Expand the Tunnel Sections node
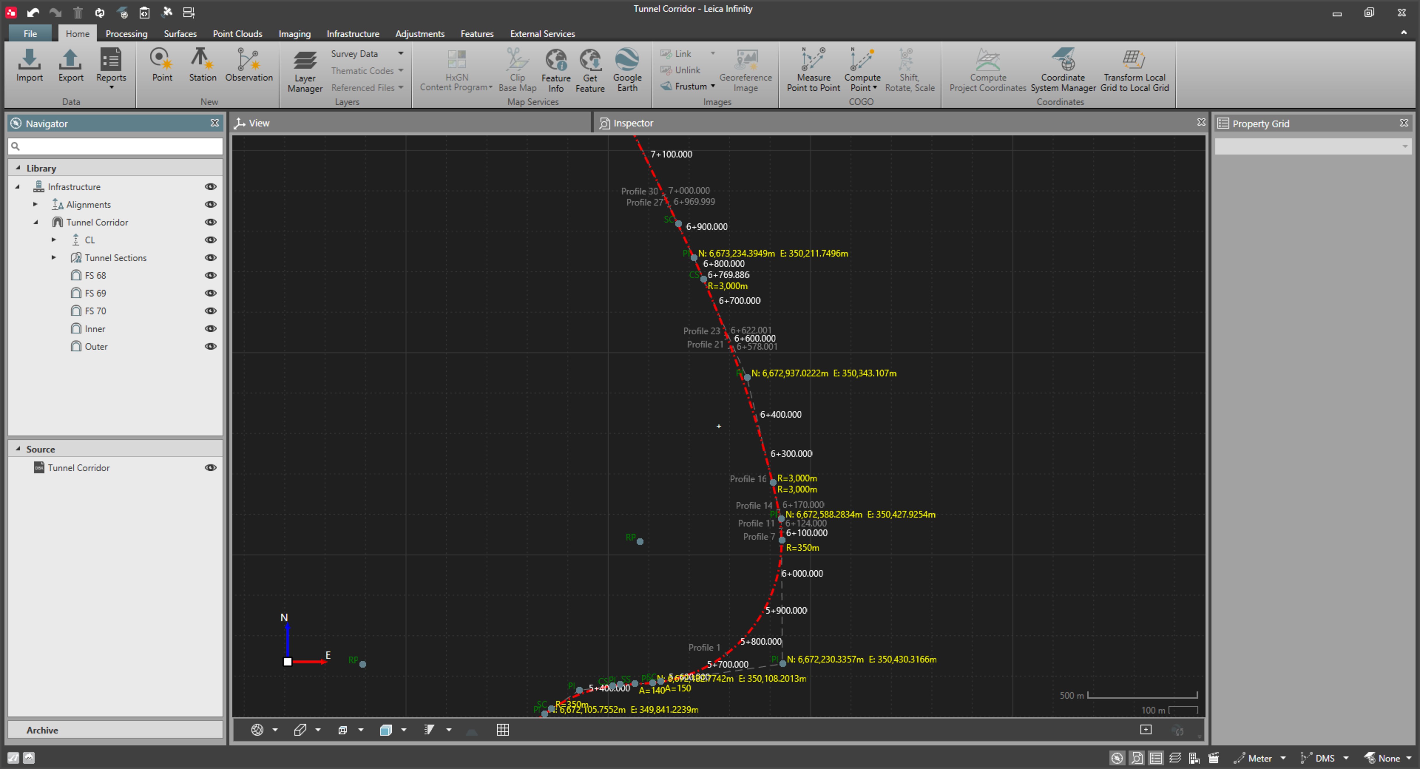Image resolution: width=1420 pixels, height=769 pixels. [54, 257]
